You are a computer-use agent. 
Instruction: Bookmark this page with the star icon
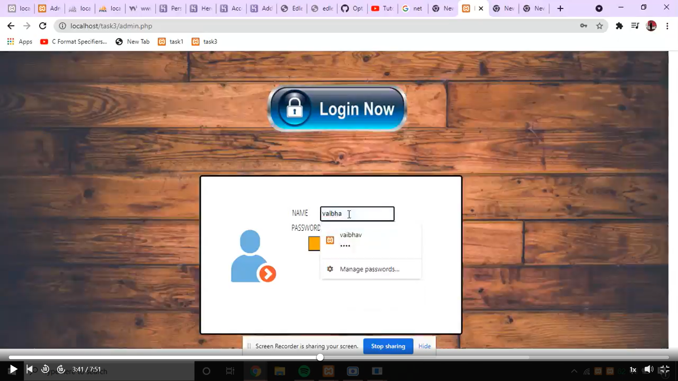[600, 26]
